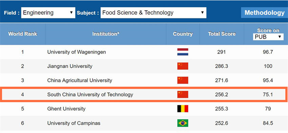Image resolution: width=288 pixels, height=133 pixels.
Task: Click the World Rank column header
Action: (23, 34)
